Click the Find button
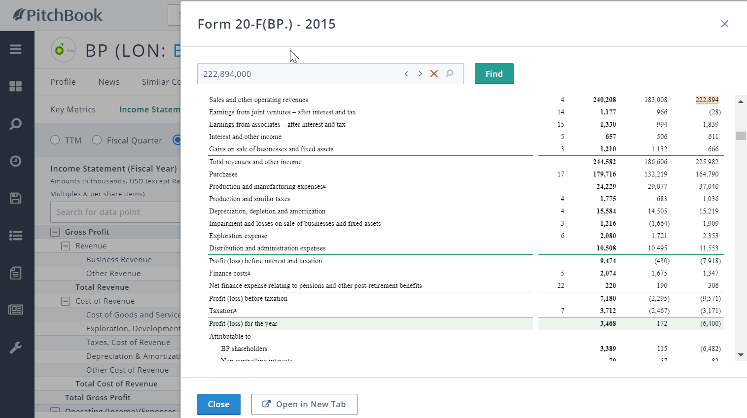The width and height of the screenshot is (747, 418). 494,73
